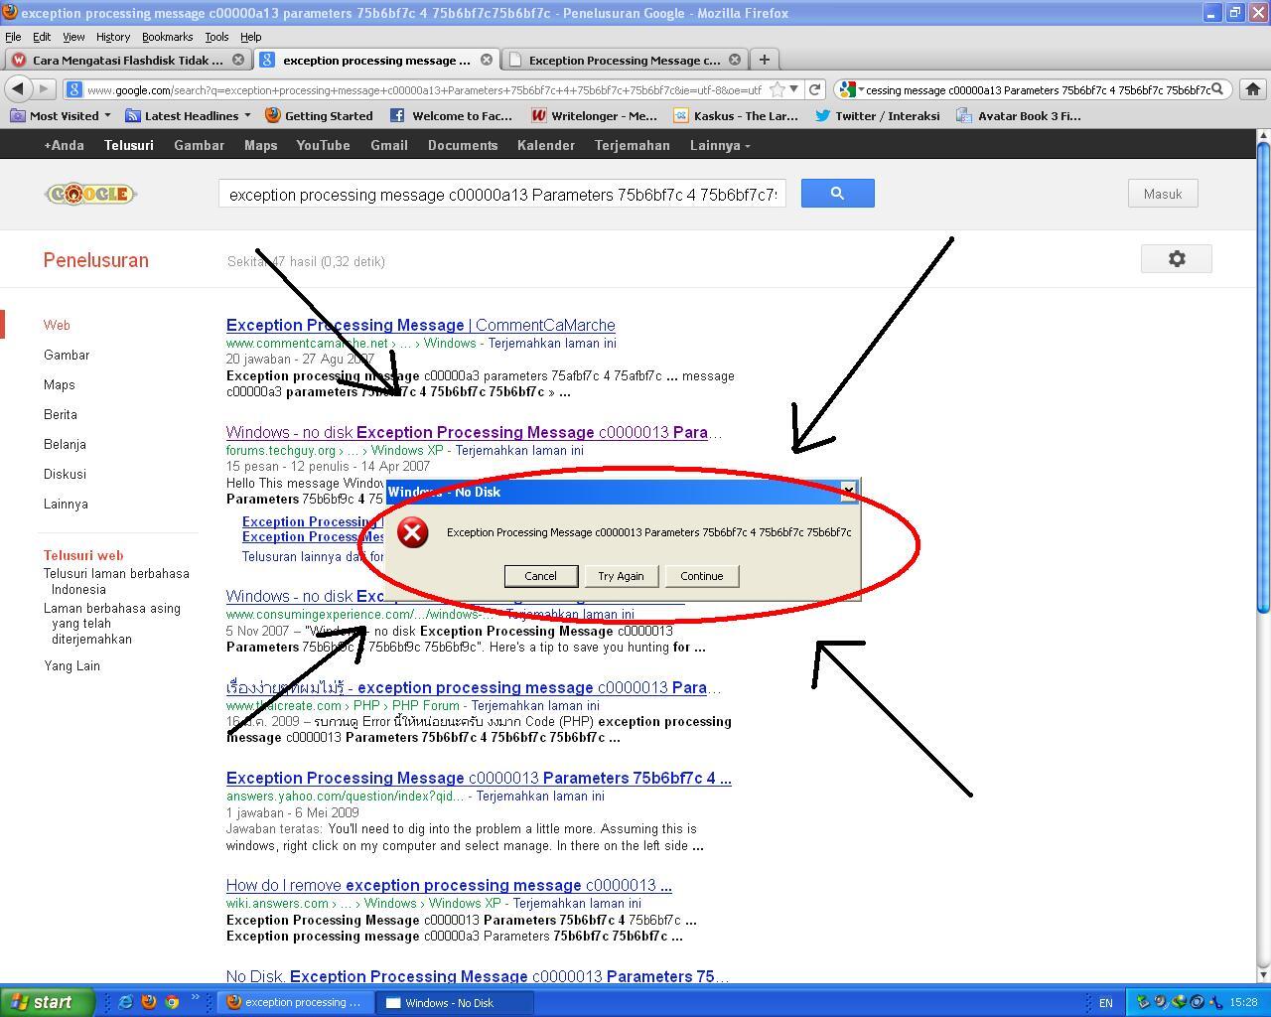1271x1017 pixels.
Task: Launch Internet Explorer from quick launch
Action: click(125, 1002)
